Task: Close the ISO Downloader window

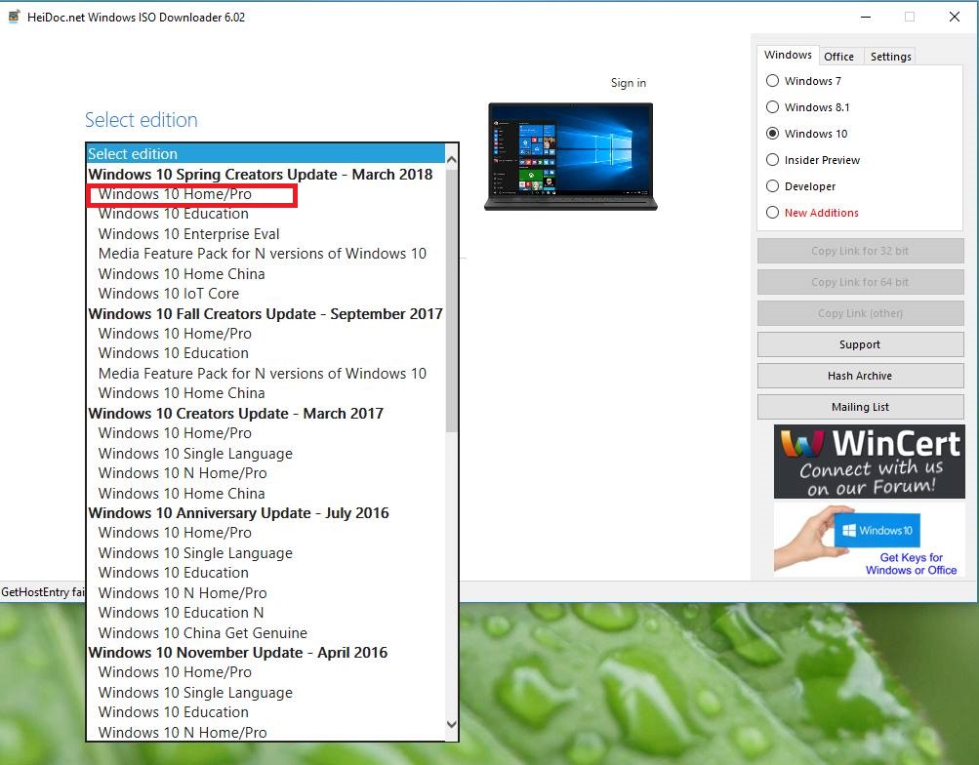Action: coord(954,17)
